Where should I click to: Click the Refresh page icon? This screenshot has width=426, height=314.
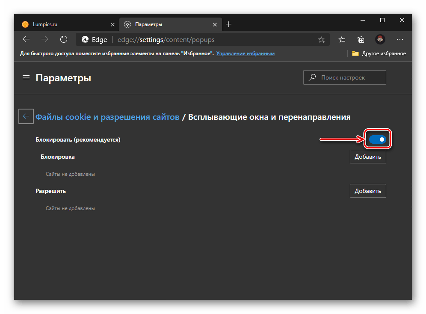[64, 39]
